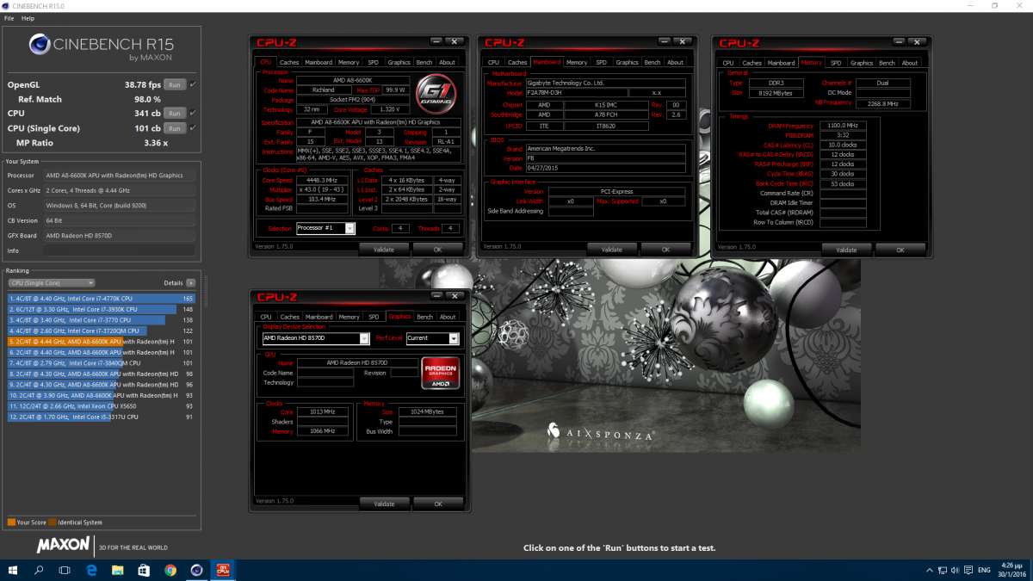Launch Google Chrome from the taskbar
The width and height of the screenshot is (1033, 581).
170,570
